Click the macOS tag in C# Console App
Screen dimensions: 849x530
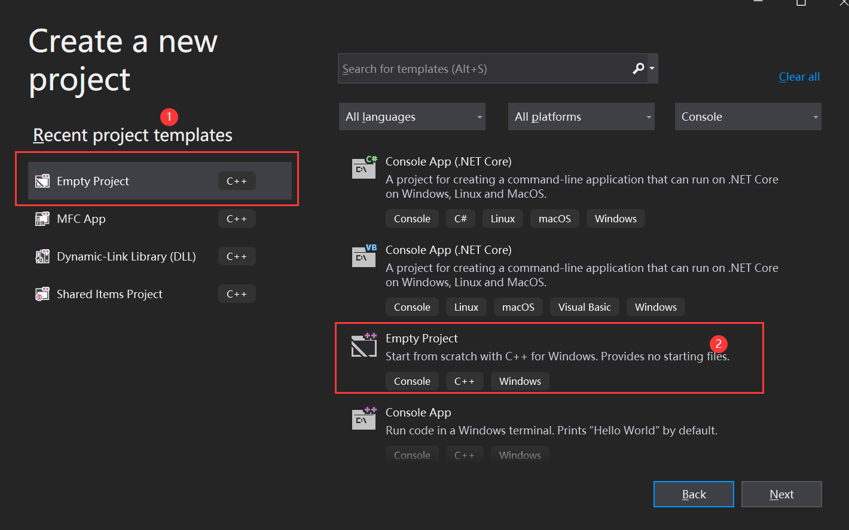pos(555,219)
